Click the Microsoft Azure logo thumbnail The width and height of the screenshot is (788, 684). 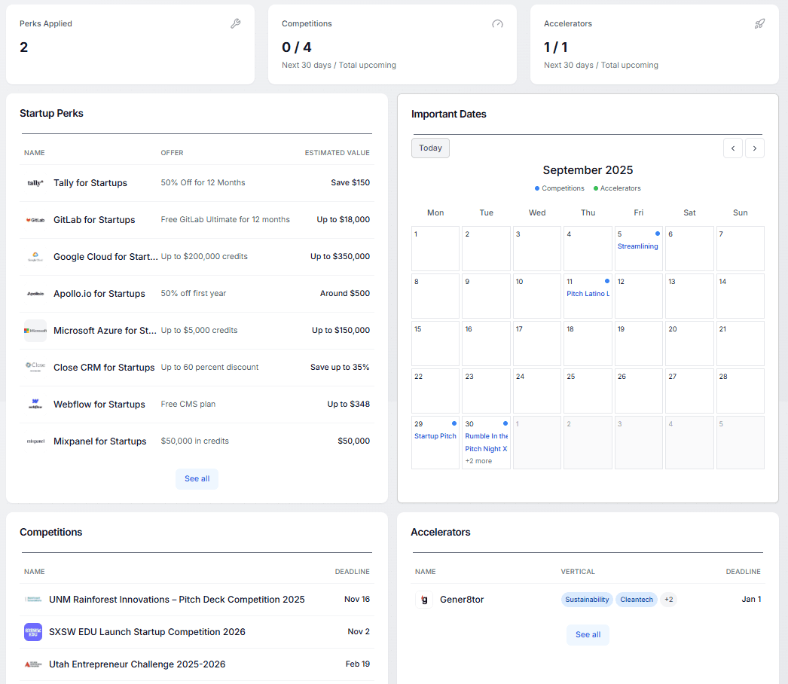[35, 331]
